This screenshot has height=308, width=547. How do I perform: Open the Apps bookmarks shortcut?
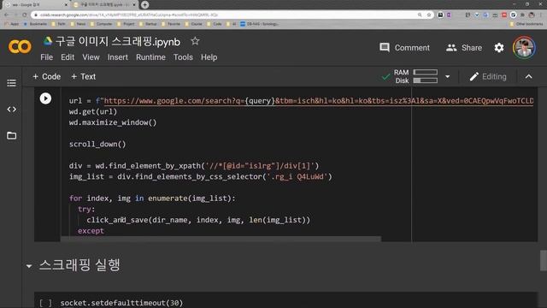tap(11, 24)
